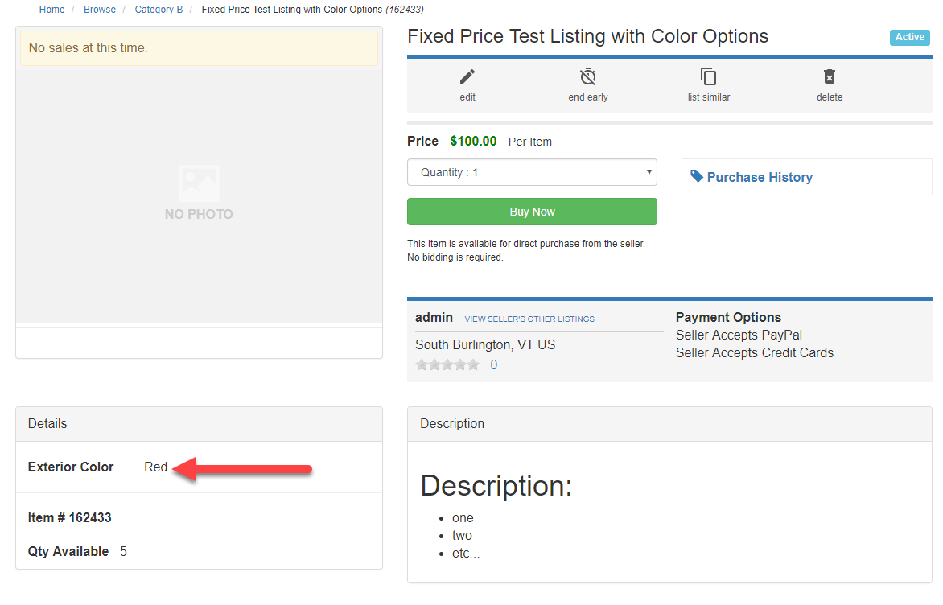The image size is (943, 605).
Task: Click the listing title heading
Action: point(587,37)
